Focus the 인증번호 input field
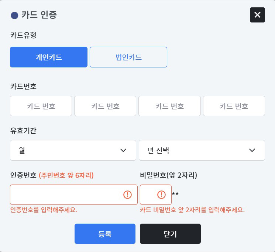Viewport: 275px width, 252px height. (x=74, y=195)
